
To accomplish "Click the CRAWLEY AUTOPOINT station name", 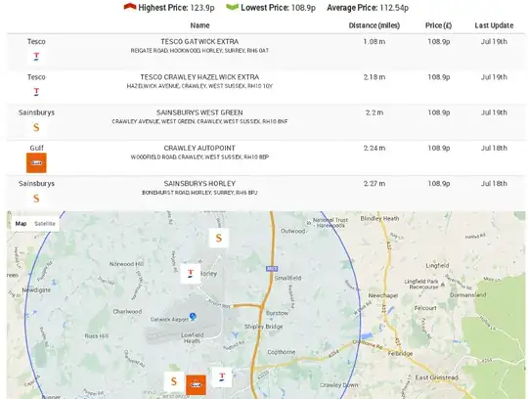I will 199,148.
